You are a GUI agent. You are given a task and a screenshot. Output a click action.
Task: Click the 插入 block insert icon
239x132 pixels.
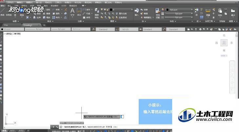point(137,12)
